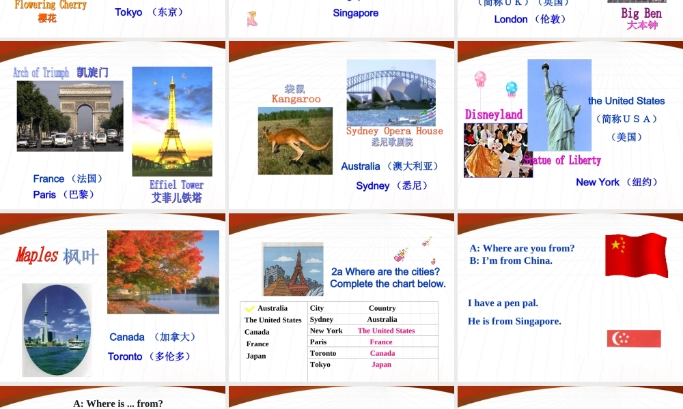
Task: Click 'Canada' in the word list
Action: tap(257, 332)
